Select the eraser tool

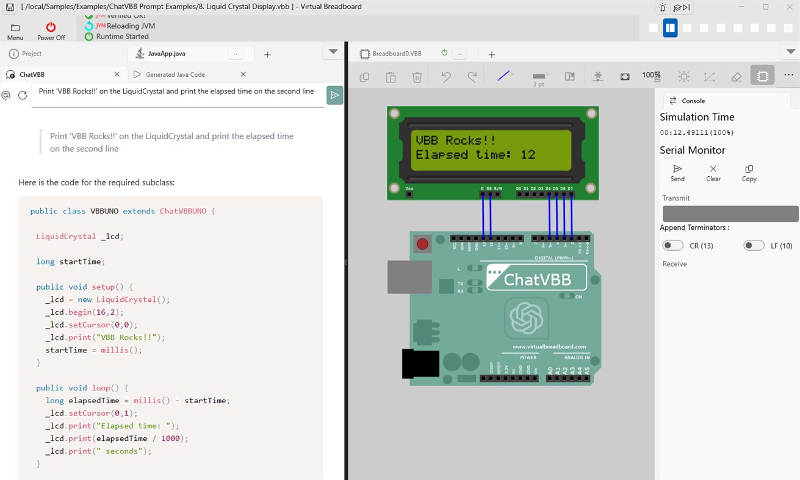(x=736, y=76)
